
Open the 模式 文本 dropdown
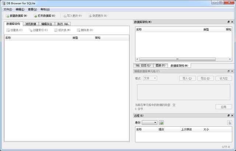(150, 78)
